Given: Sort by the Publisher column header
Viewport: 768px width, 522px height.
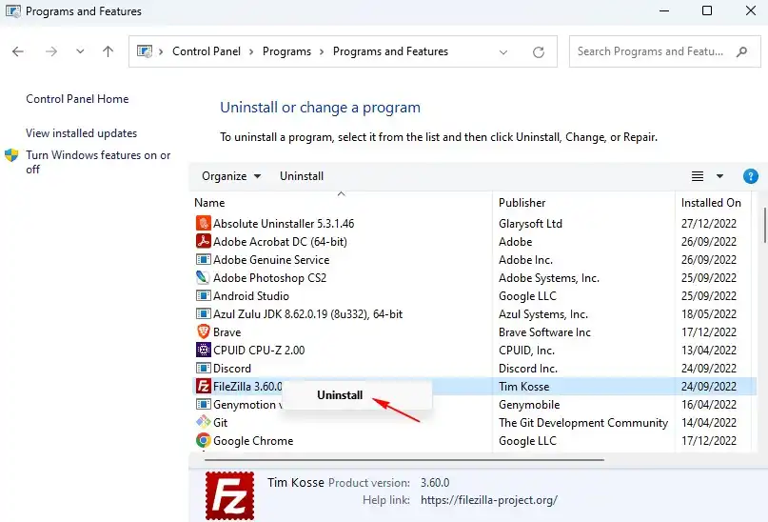Looking at the screenshot, I should point(522,203).
